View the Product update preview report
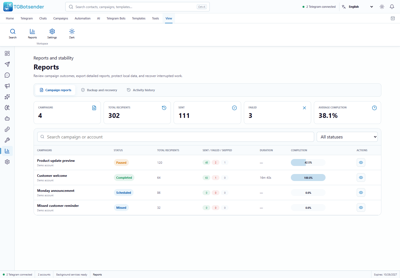The height and width of the screenshot is (278, 400). (361, 163)
